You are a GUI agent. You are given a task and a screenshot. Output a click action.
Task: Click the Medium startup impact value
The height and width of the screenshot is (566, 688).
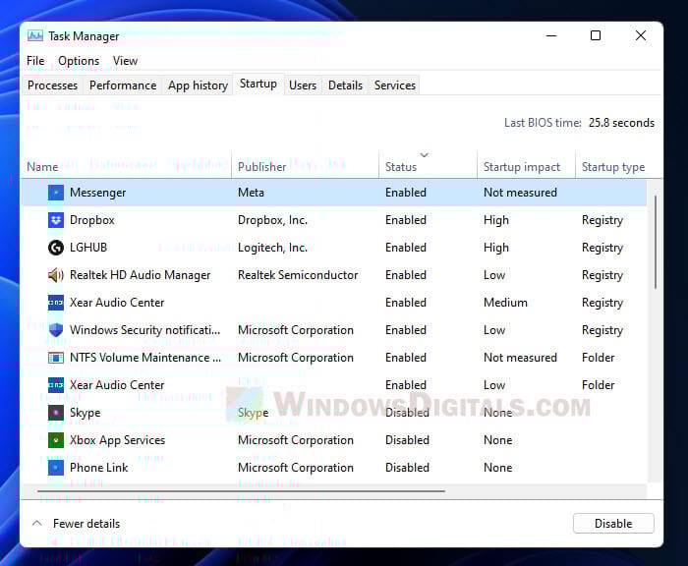point(505,303)
